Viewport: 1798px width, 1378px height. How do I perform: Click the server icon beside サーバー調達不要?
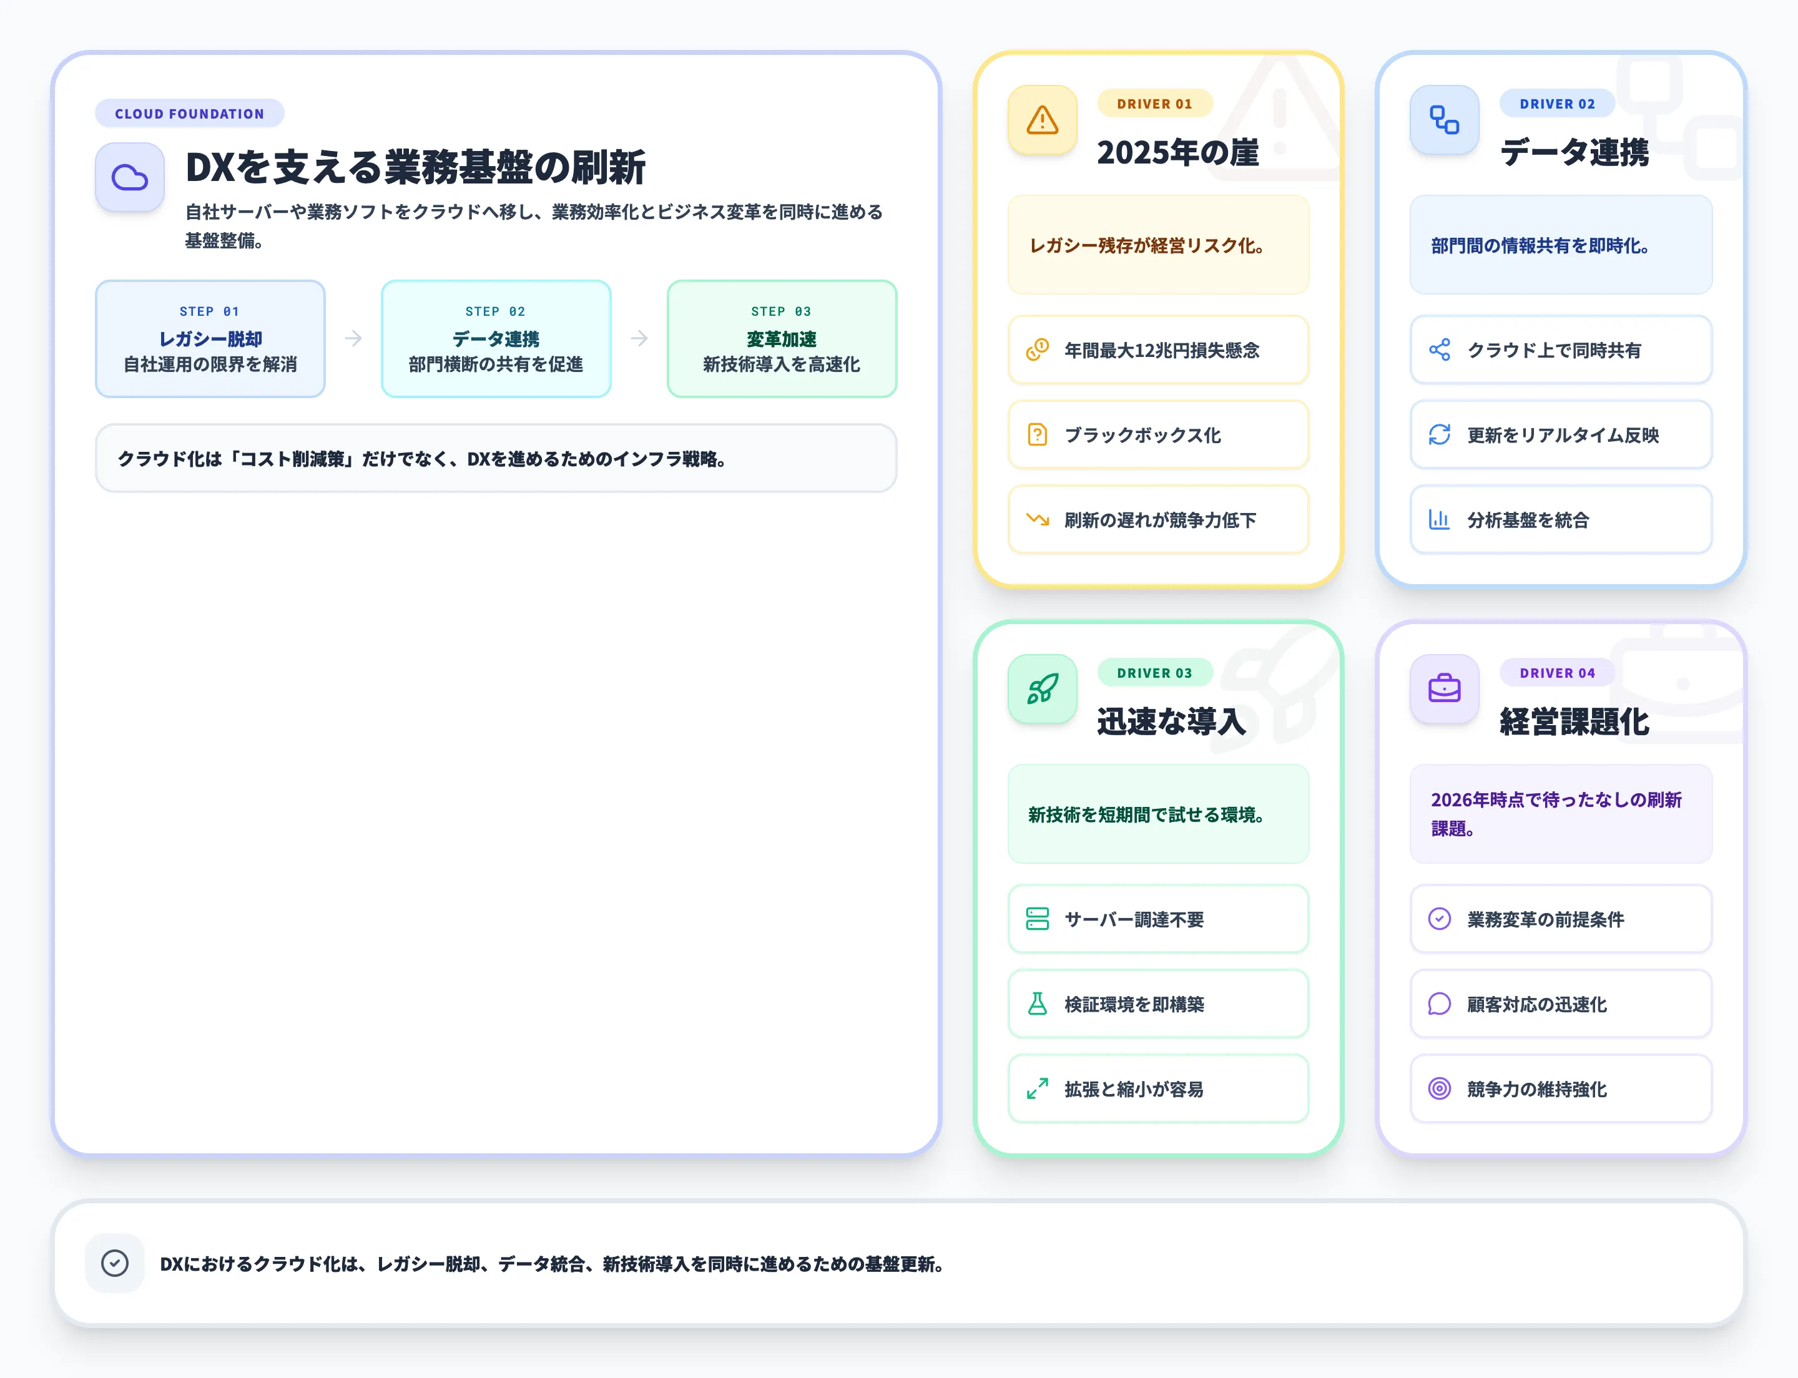(1037, 919)
